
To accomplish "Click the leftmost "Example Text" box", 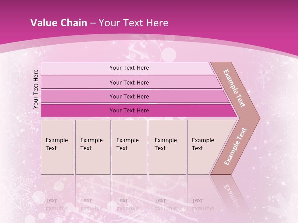I will click(57, 147).
